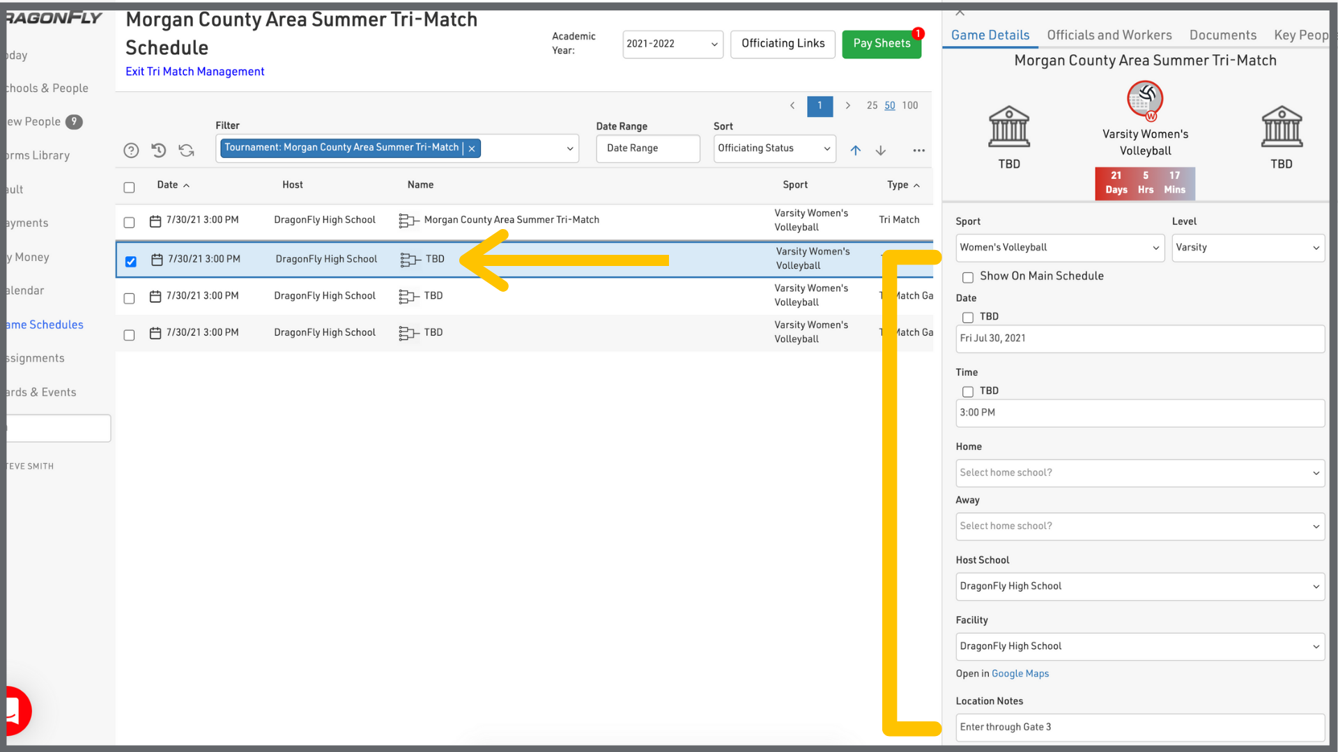Open the three-dots more options menu

pos(918,150)
